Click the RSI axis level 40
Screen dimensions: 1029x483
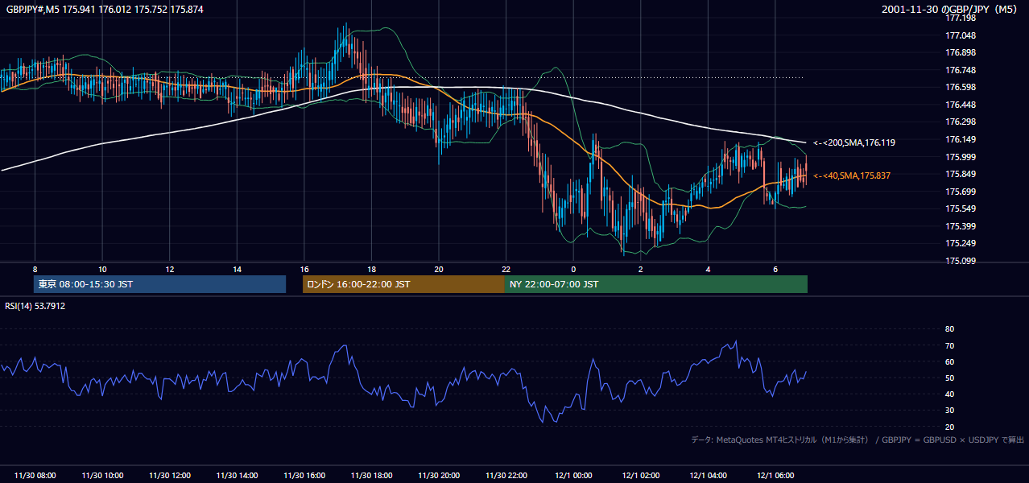click(949, 394)
